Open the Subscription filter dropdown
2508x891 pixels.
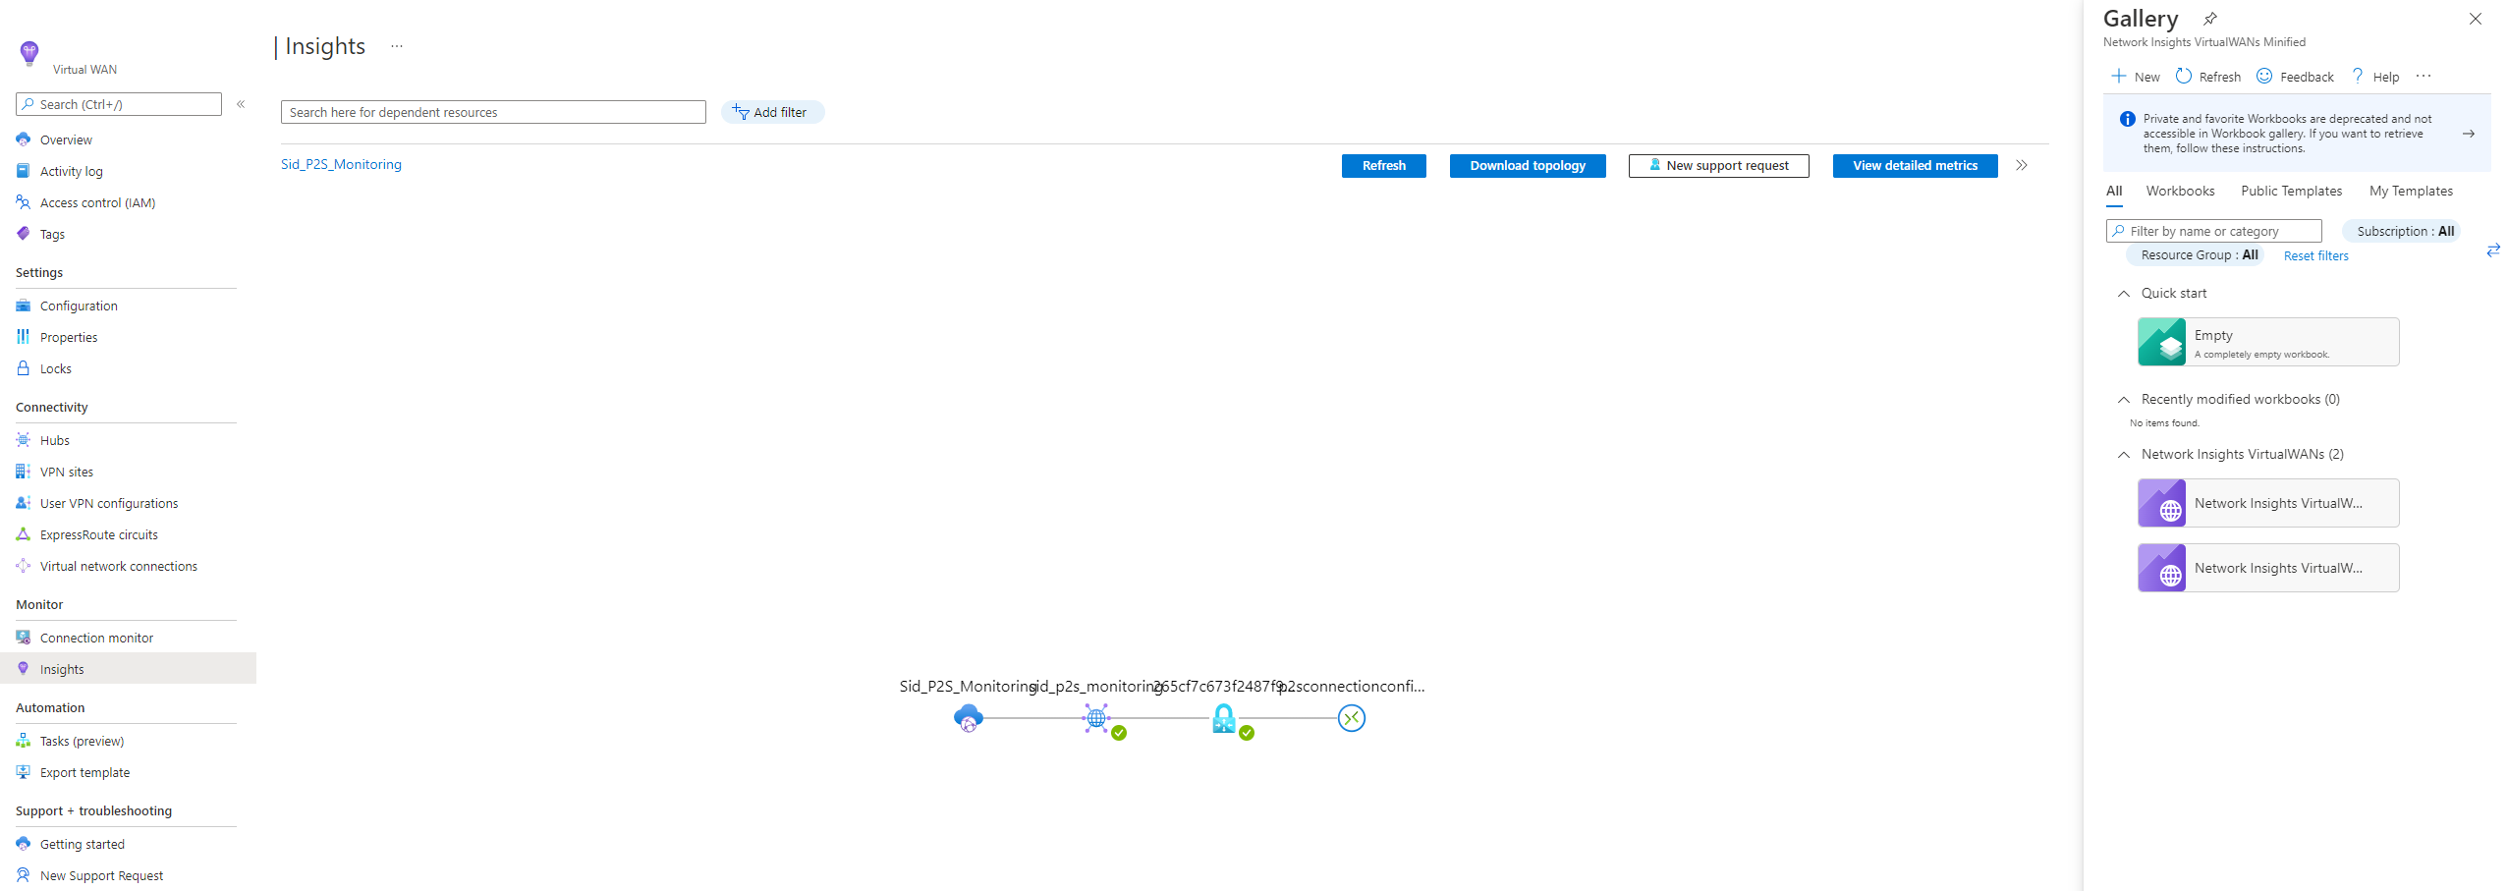coord(2402,231)
